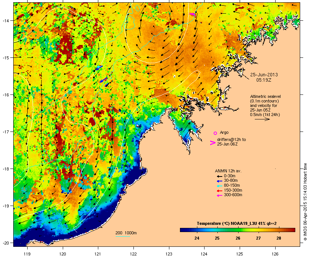Screen dimensions: 310x257
Task: Click the black 0-30m legend arrow
Action: point(220,176)
